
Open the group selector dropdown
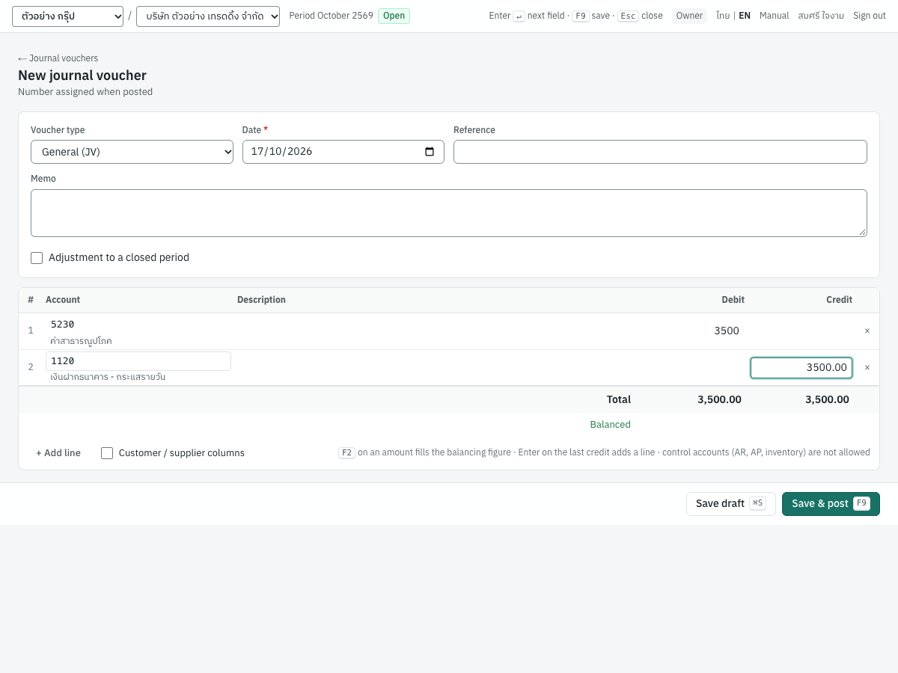pyautogui.click(x=67, y=16)
